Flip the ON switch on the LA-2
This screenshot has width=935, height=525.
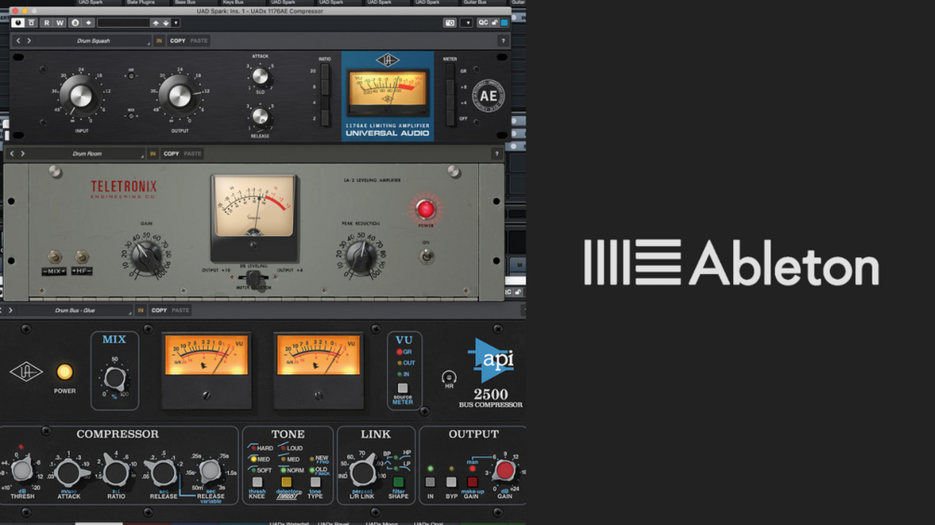click(426, 256)
